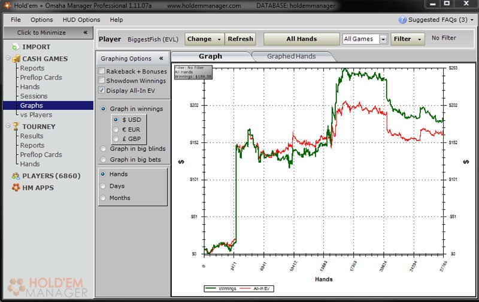Open Cash Games Preflop Cards
The height and width of the screenshot is (302, 479).
pyautogui.click(x=41, y=78)
